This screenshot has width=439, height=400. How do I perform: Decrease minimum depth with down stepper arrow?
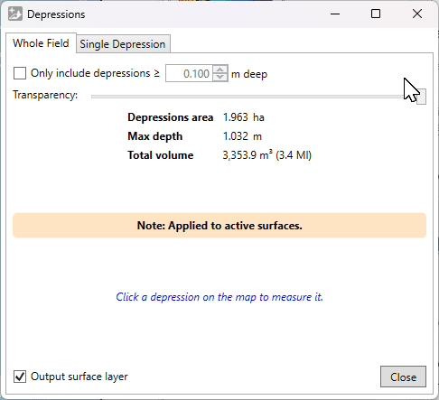[x=220, y=77]
